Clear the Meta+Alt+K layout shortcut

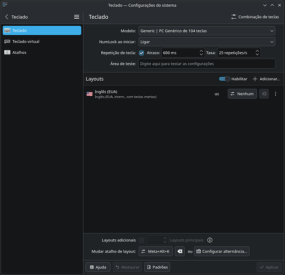coord(180,251)
